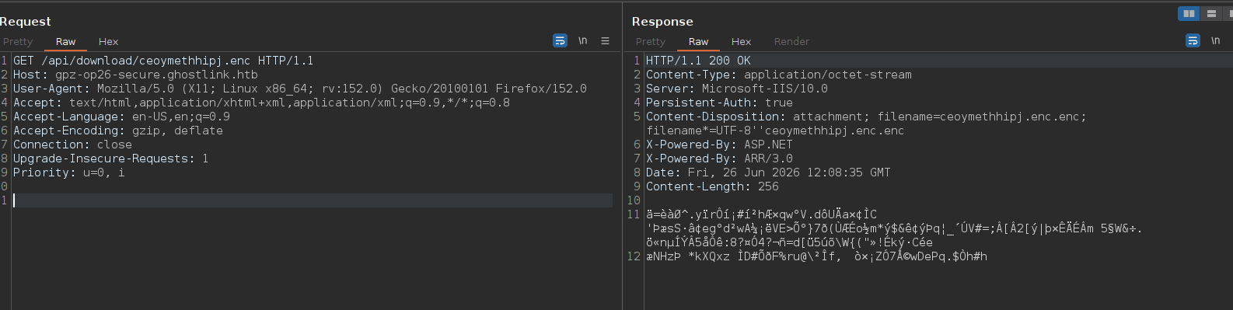The height and width of the screenshot is (310, 1233).
Task: Switch Response view to the Pretty tab
Action: [651, 42]
